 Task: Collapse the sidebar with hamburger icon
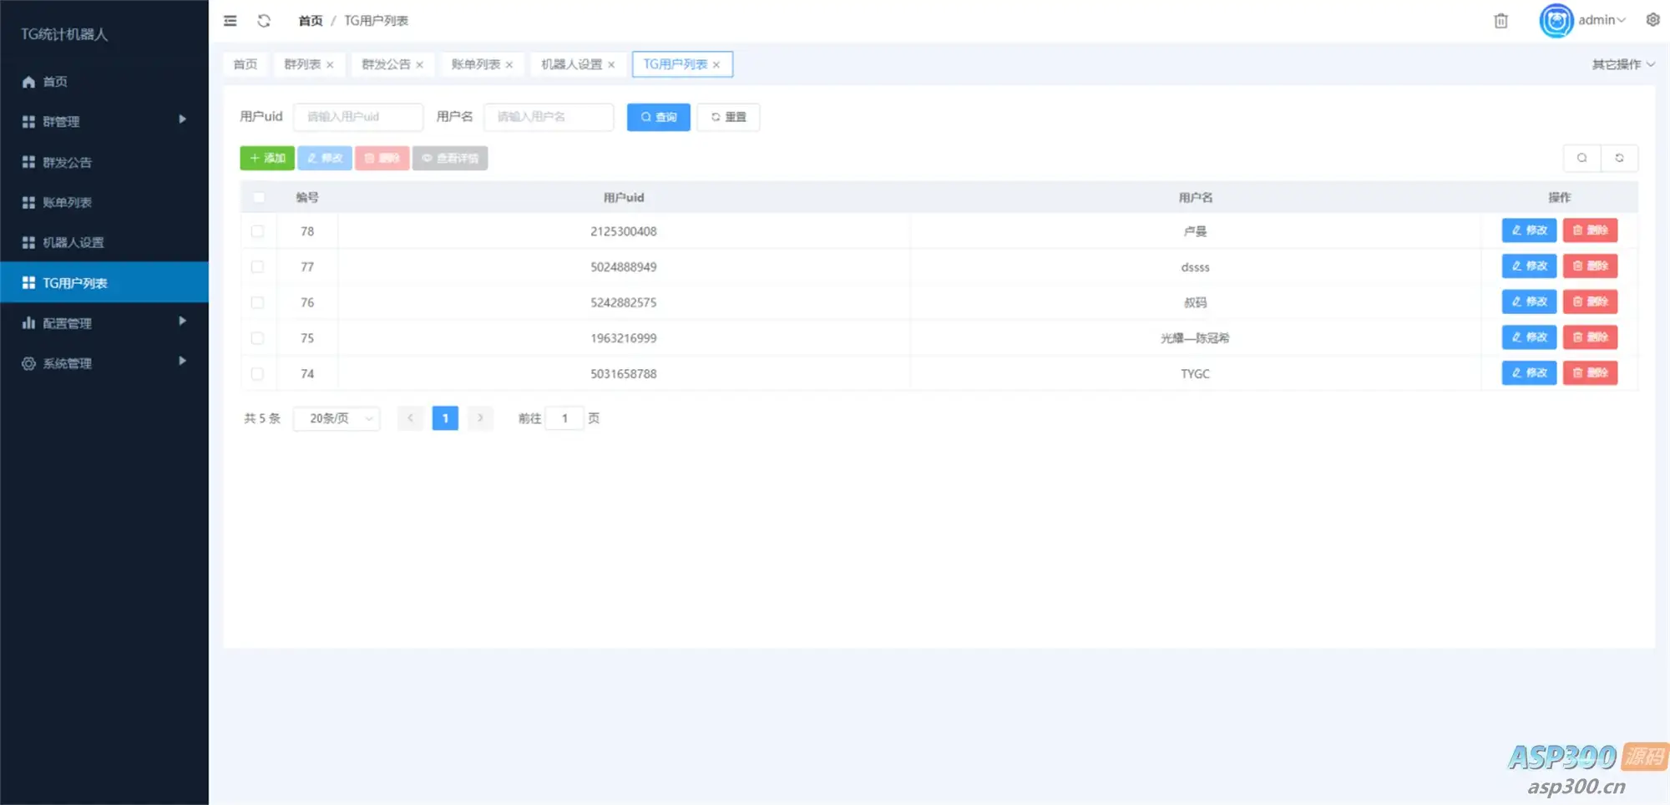pos(230,21)
